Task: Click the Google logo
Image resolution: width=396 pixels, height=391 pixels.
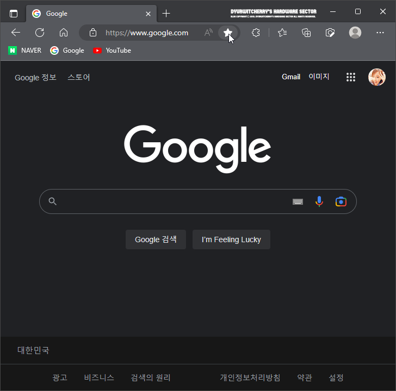Action: pos(197,149)
